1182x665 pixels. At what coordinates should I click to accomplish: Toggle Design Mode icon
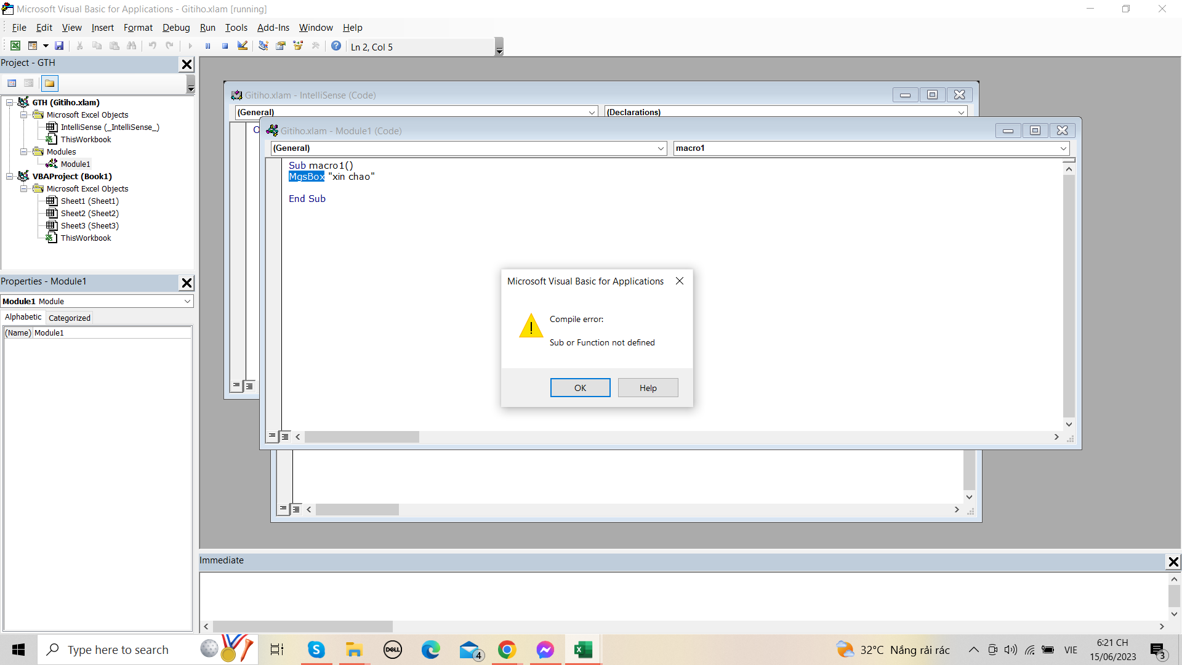[243, 46]
